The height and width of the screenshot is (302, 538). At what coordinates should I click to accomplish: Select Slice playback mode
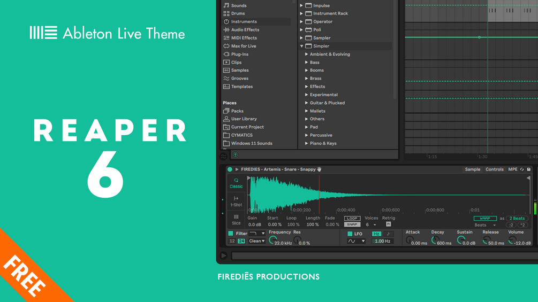point(236,220)
